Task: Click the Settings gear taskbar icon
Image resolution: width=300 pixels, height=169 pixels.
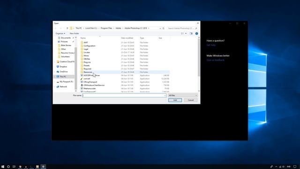Action: 43,167
